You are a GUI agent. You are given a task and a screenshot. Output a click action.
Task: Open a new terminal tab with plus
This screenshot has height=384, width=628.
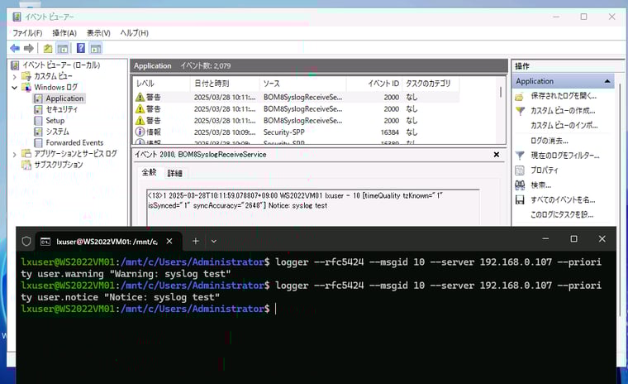click(196, 241)
